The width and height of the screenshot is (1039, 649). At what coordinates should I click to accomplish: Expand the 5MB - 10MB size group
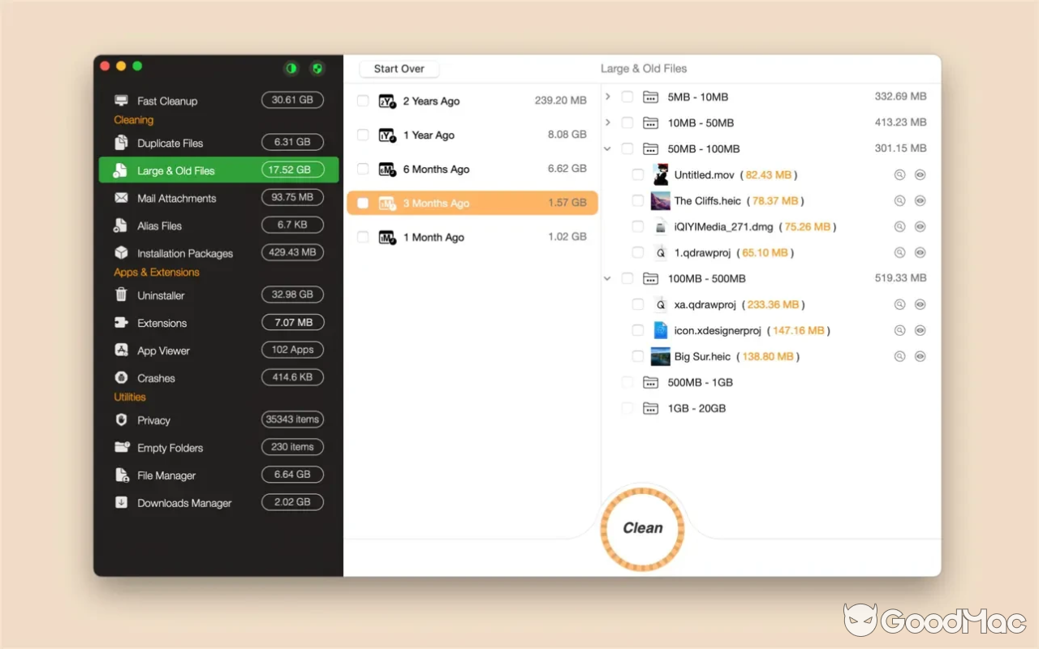[607, 97]
